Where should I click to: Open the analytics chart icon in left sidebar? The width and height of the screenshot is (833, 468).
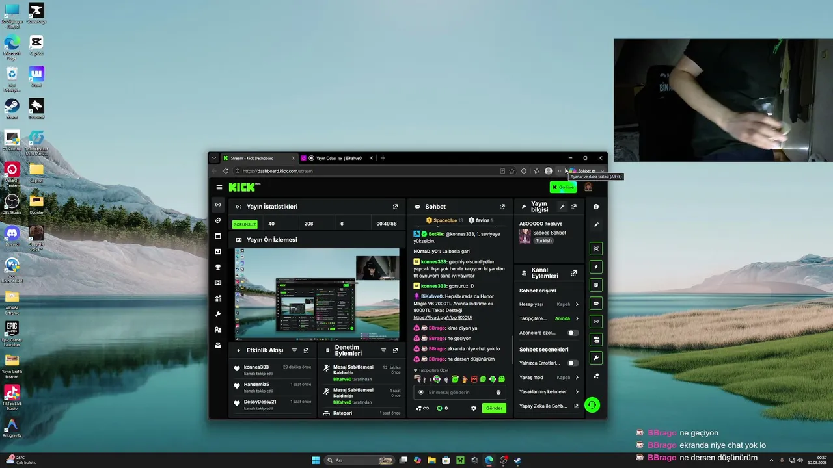pyautogui.click(x=218, y=298)
